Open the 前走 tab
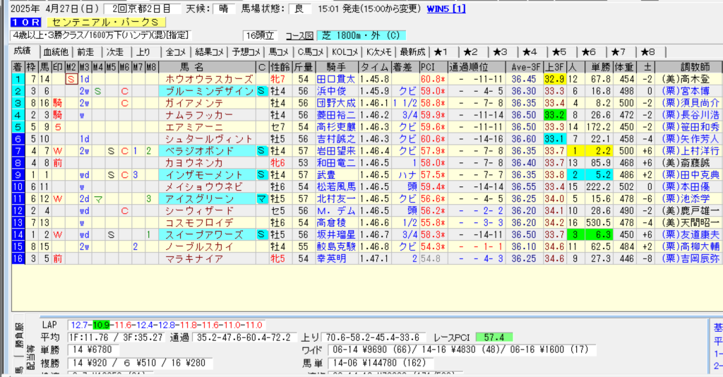 [85, 52]
